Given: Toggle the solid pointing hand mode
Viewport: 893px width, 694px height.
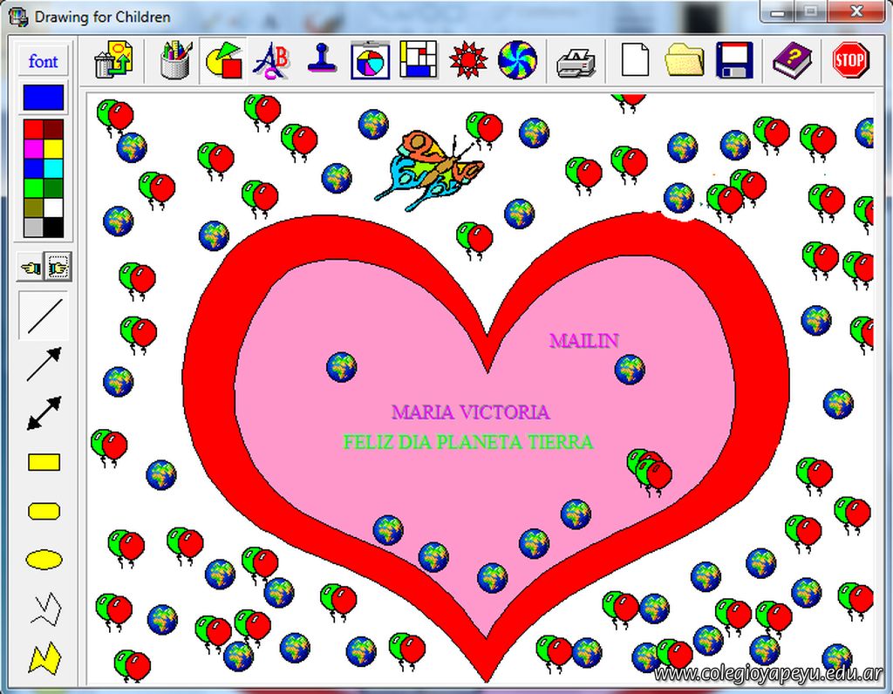Looking at the screenshot, I should [x=31, y=268].
